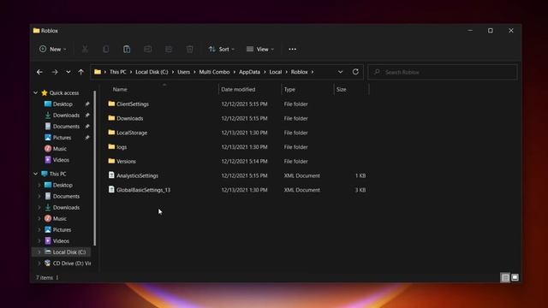This screenshot has height=308, width=548.
Task: Open the View dropdown
Action: (x=260, y=50)
